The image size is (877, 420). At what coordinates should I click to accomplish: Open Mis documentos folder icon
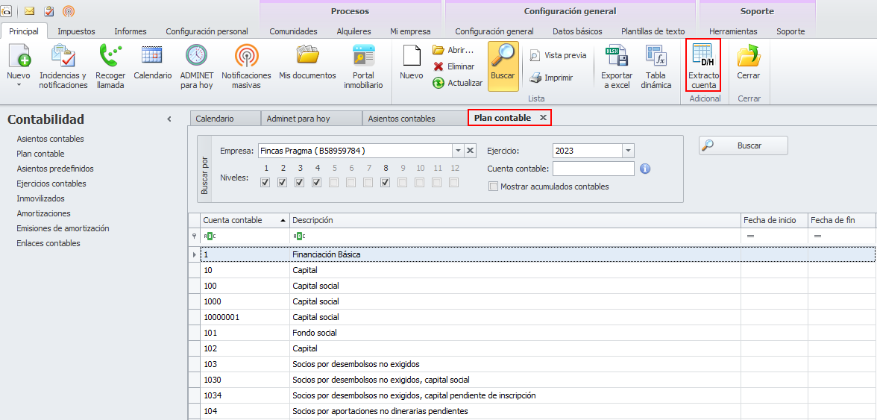click(307, 57)
